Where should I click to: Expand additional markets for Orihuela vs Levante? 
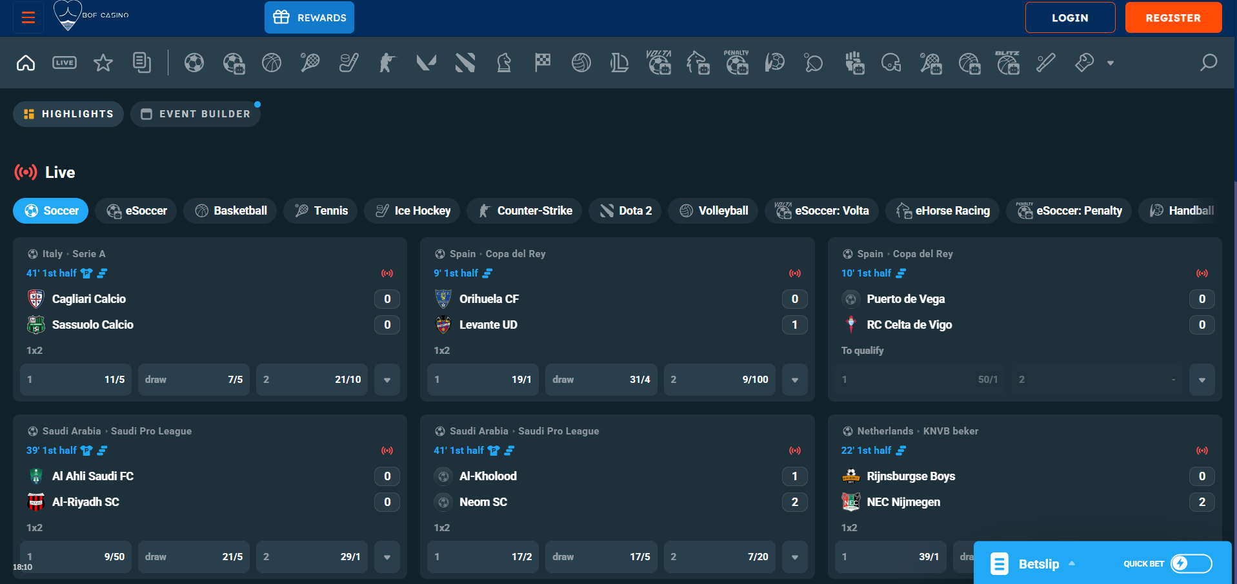[x=794, y=380]
